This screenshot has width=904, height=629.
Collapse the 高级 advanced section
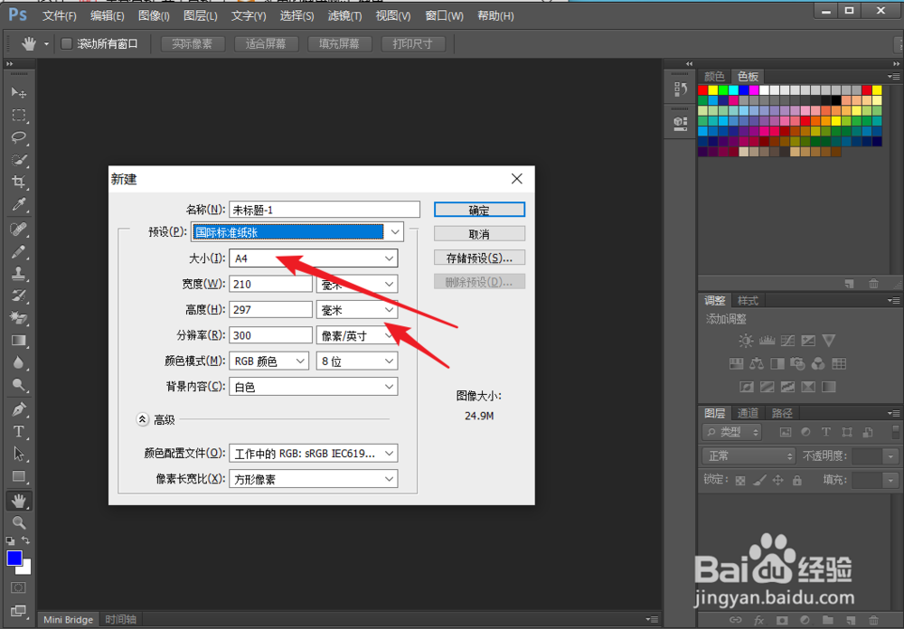(142, 418)
